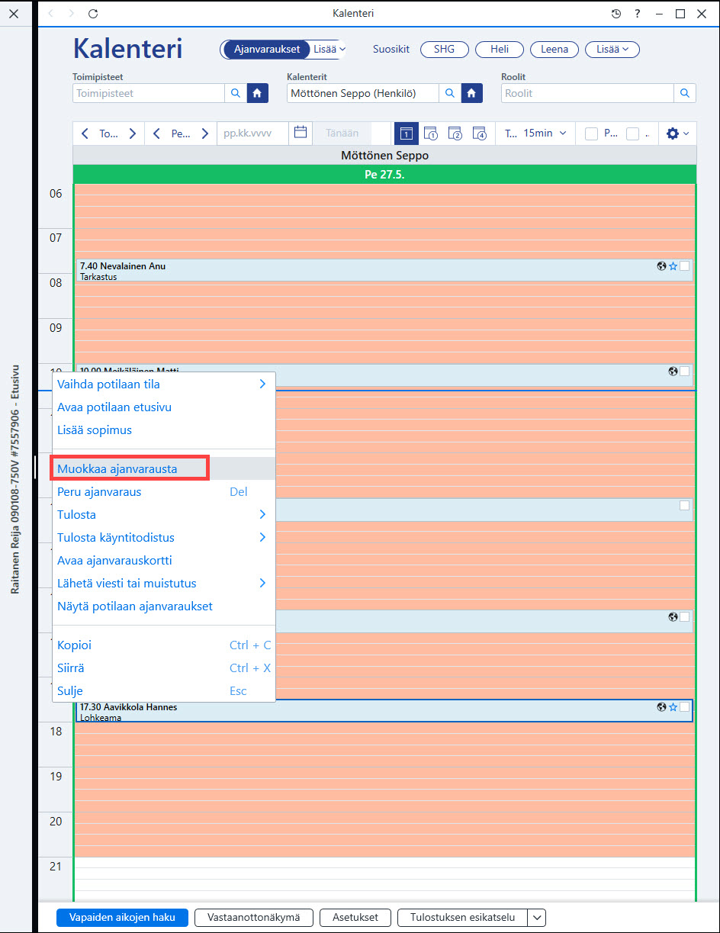Click the Asetukset button

click(x=355, y=917)
